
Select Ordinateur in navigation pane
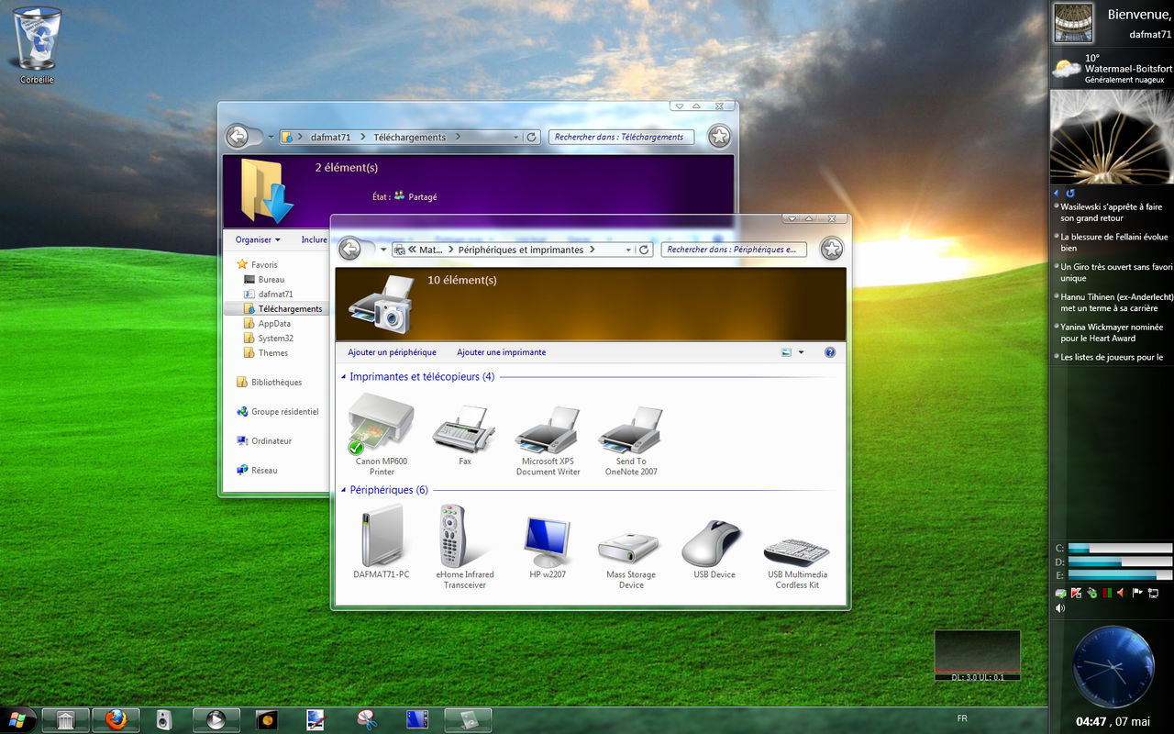pyautogui.click(x=264, y=440)
